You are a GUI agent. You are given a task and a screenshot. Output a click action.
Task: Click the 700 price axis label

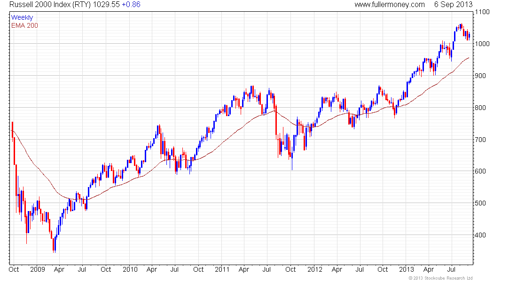(x=481, y=140)
